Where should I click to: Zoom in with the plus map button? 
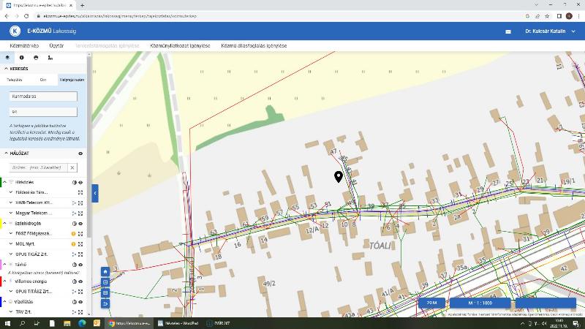click(x=105, y=282)
